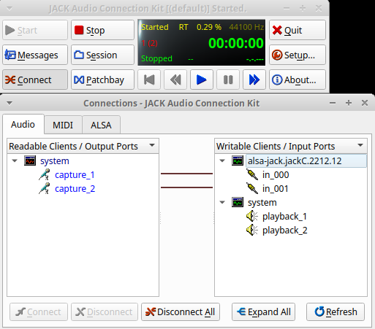Click Disconnect All to remove all connections
The image size is (375, 329).
point(181,311)
